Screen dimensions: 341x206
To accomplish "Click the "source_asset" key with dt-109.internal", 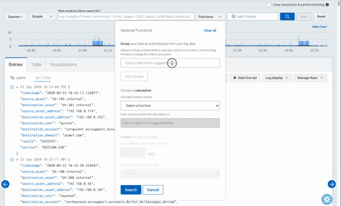I will 34,99.
